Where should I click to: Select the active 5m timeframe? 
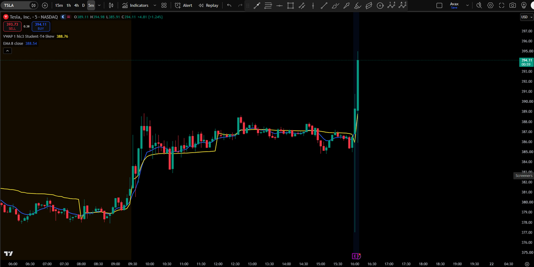[91, 5]
